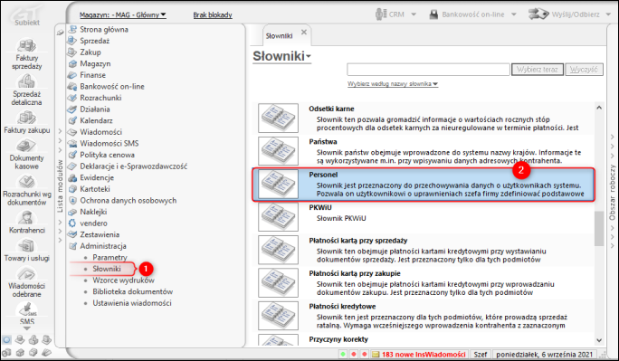Click Płatności kartą przy zakupie icon
The height and width of the screenshot is (361, 619).
pos(279,282)
